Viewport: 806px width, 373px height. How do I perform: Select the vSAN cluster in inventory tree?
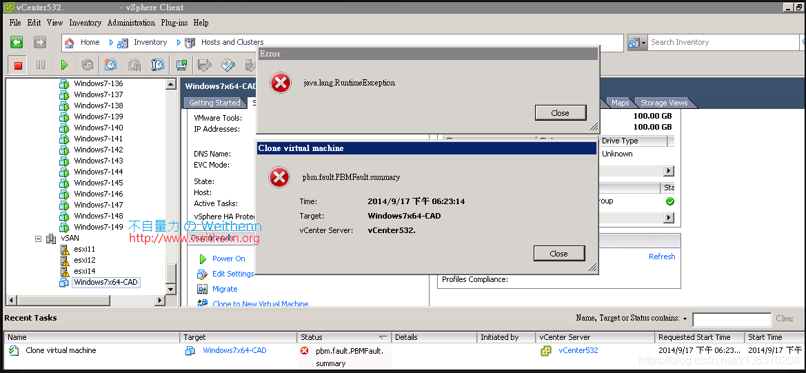[70, 239]
